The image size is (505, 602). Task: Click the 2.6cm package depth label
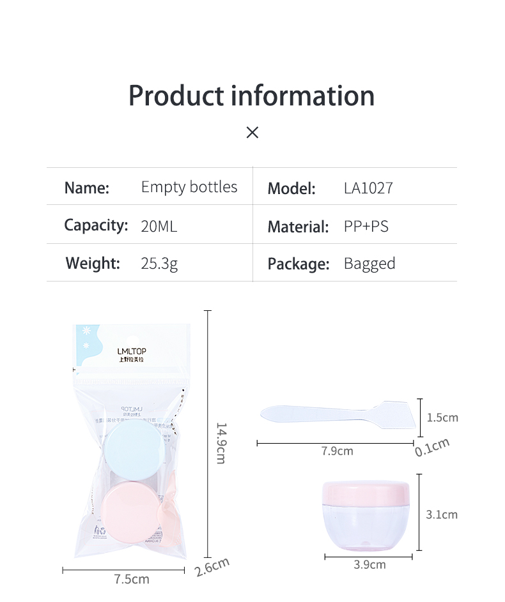coord(212,567)
